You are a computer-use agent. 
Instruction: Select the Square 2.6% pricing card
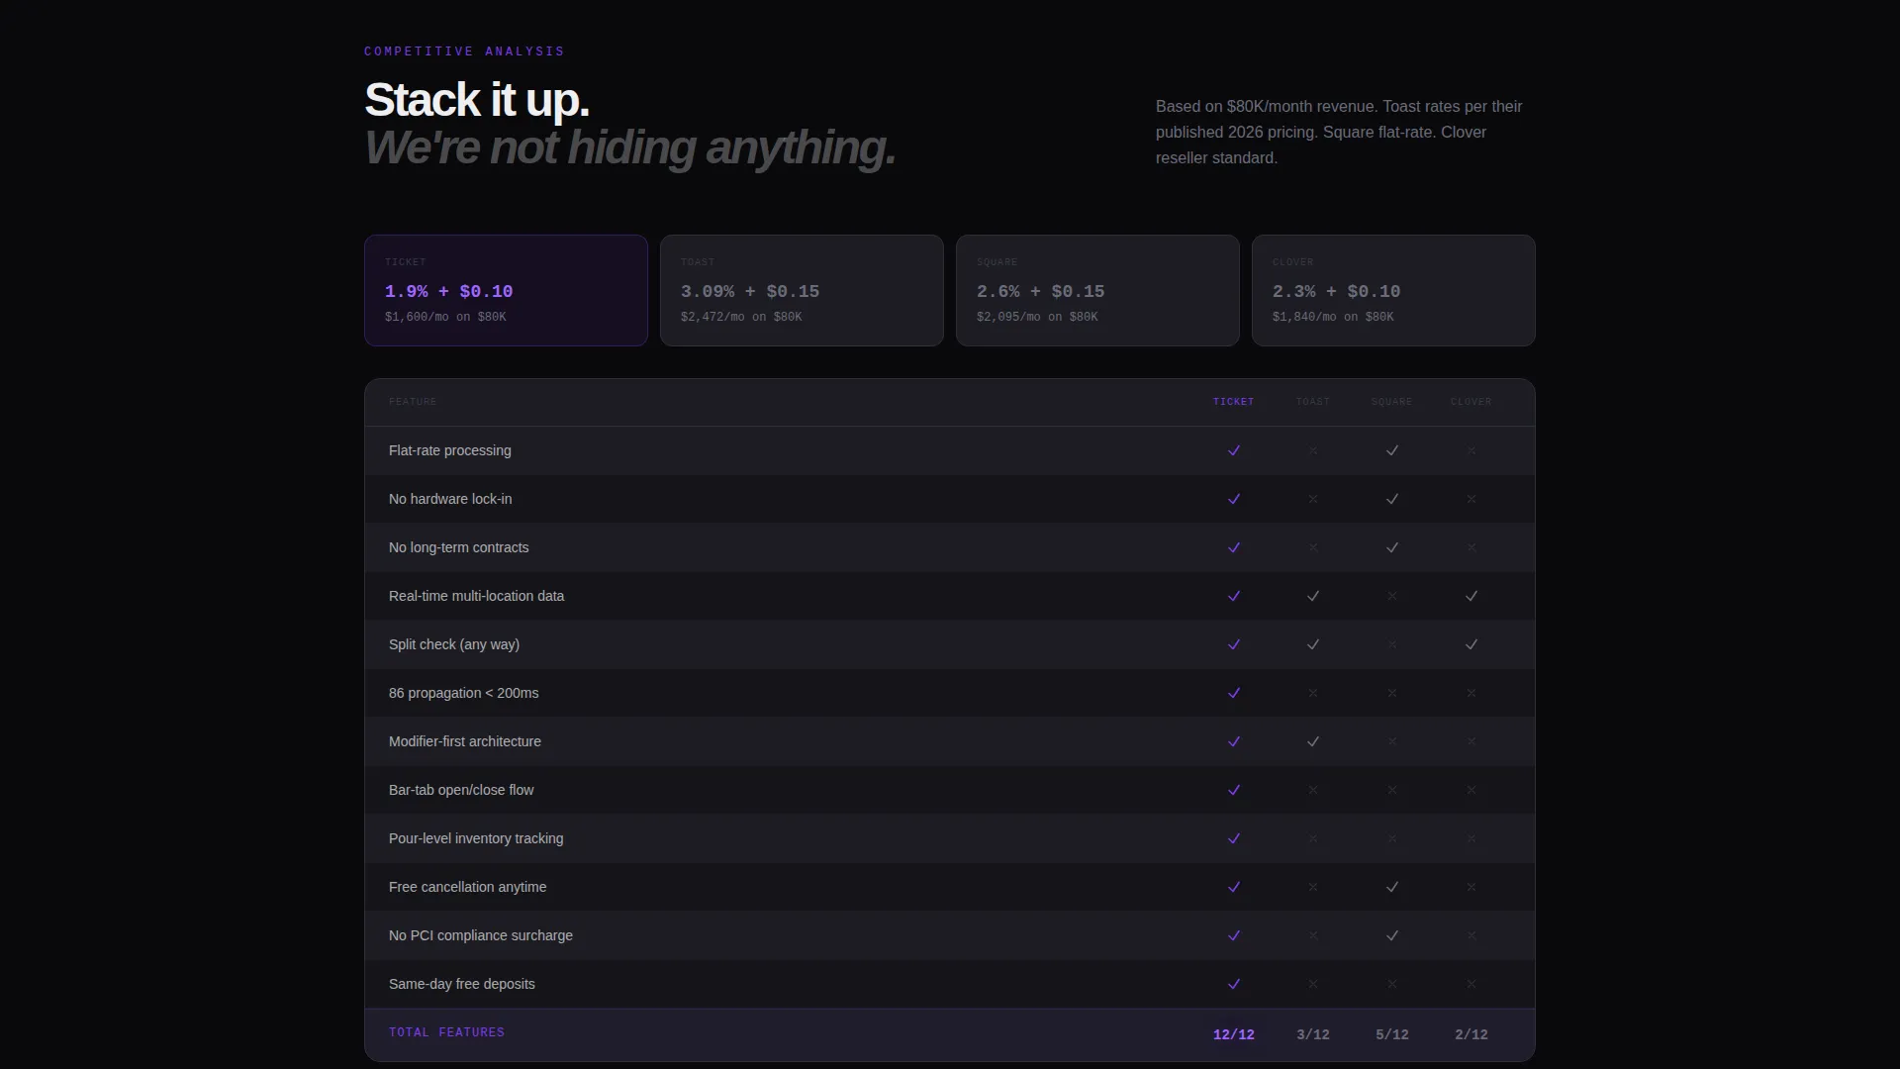click(1097, 290)
